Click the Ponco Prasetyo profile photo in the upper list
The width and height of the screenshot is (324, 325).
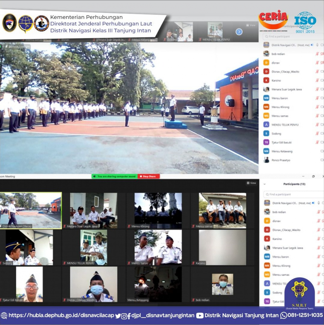266,160
